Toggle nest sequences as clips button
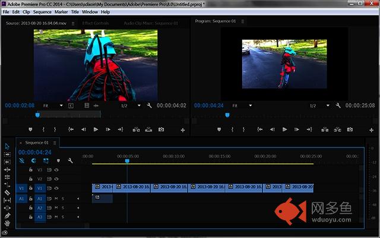380x238 pixels. (x=21, y=161)
